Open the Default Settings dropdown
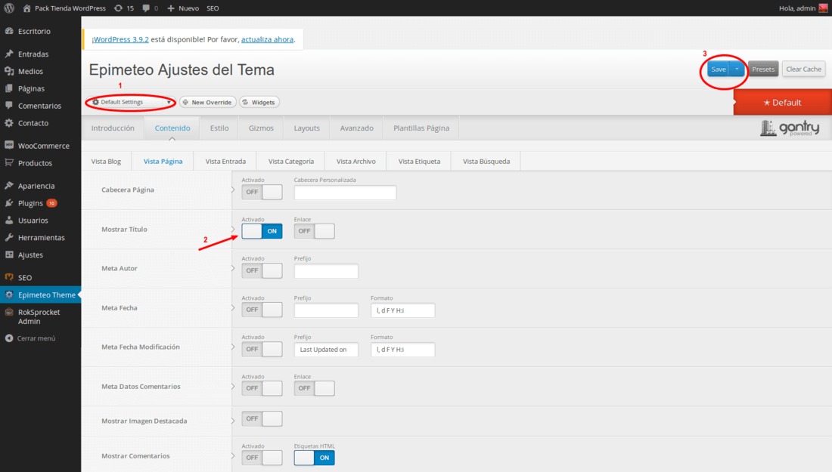 tap(132, 102)
